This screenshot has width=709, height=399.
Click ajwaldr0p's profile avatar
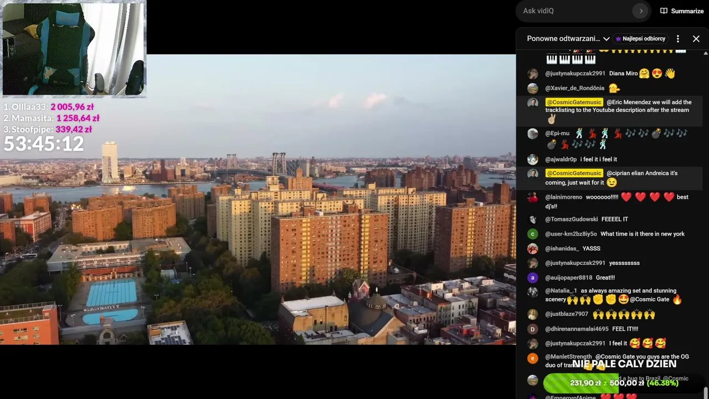coord(532,160)
